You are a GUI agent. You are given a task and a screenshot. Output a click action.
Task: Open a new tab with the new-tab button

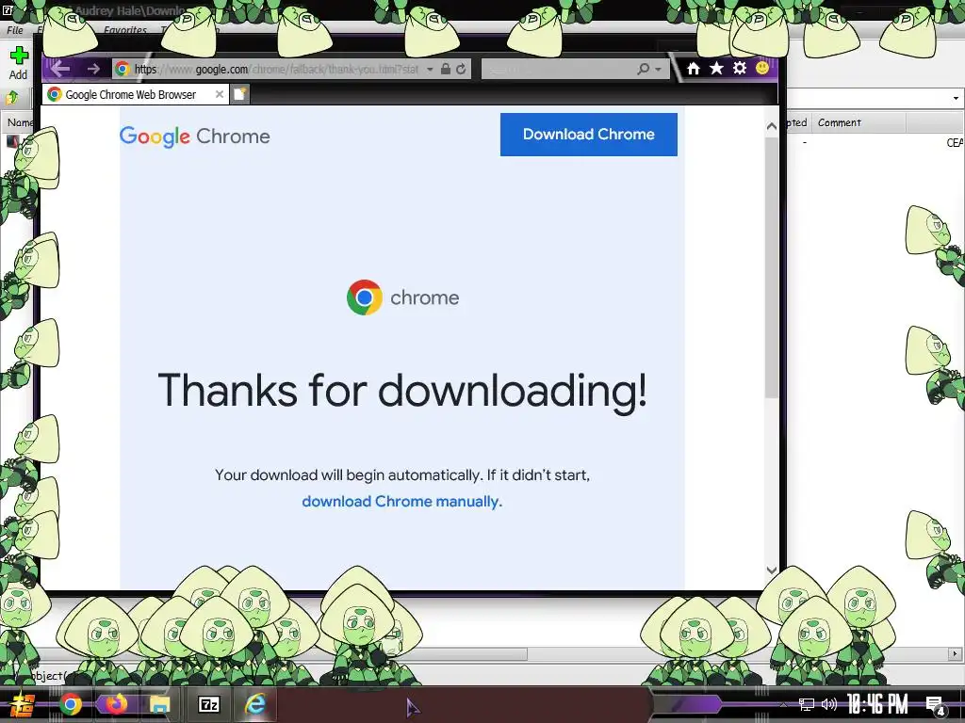(240, 94)
